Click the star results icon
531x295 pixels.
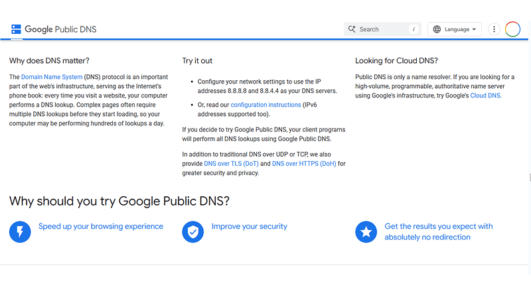click(x=366, y=232)
